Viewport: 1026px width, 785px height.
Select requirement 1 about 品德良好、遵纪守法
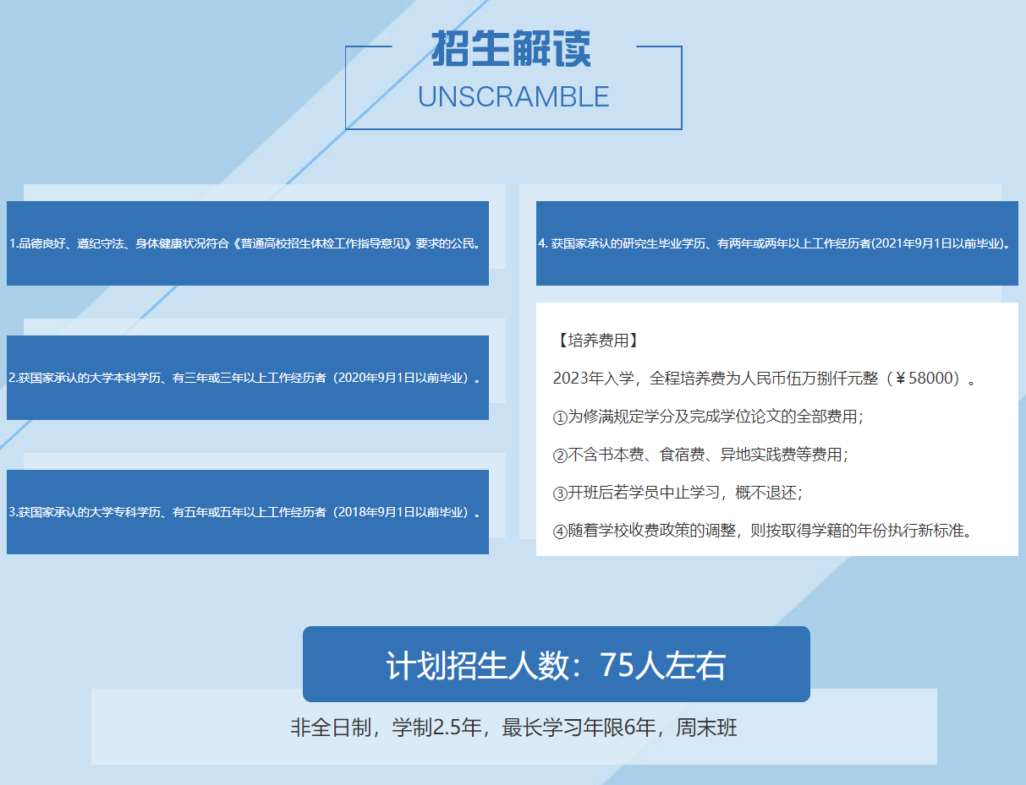coord(248,243)
